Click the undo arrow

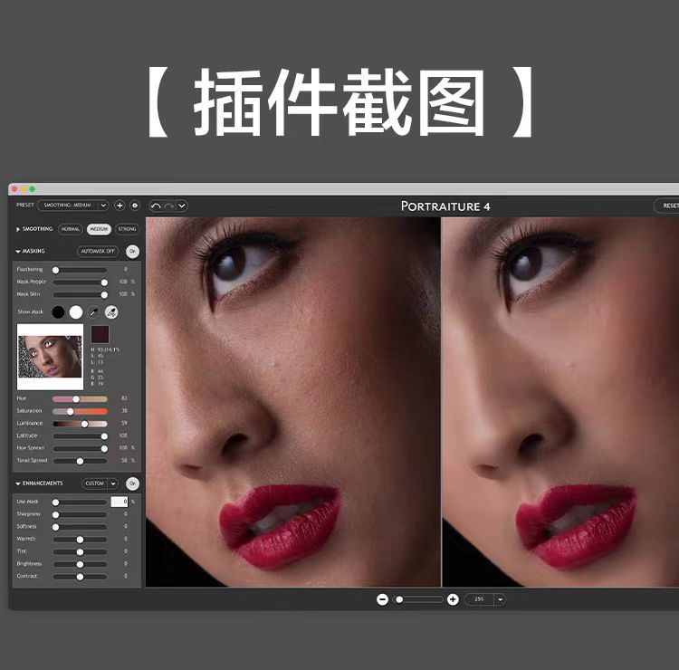(156, 206)
